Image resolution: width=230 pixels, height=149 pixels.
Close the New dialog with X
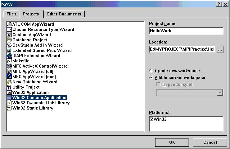225,4
